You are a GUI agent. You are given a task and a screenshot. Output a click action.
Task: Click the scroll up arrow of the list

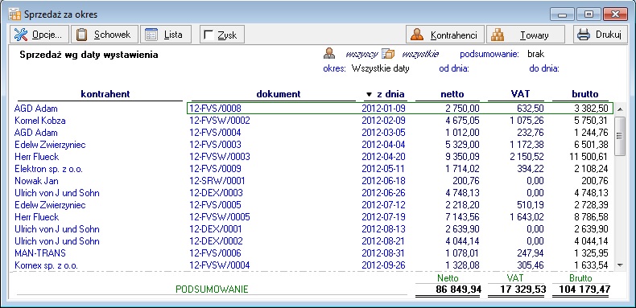click(x=620, y=109)
